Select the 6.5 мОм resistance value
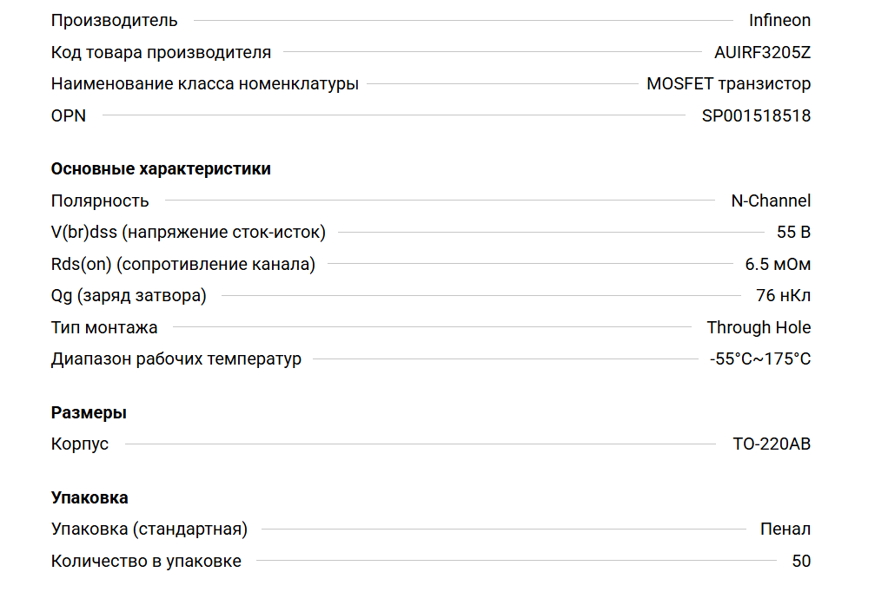 pyautogui.click(x=778, y=264)
